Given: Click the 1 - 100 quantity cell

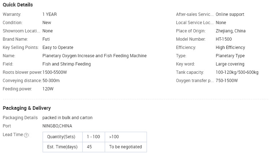Looking at the screenshot, I should tap(94, 137).
